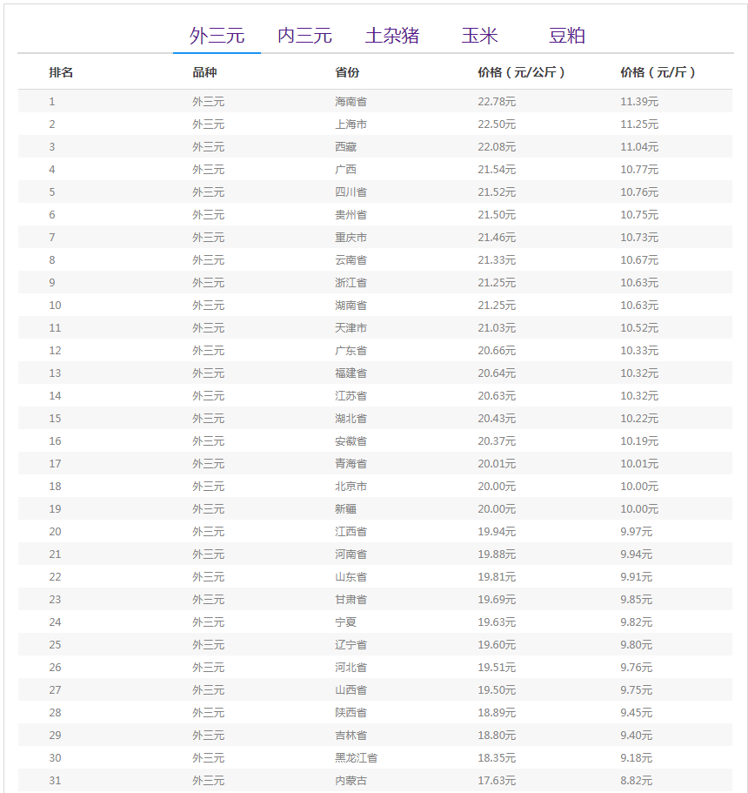Open the 重庆市 province entry
Screen dimensions: 748x793
point(351,238)
